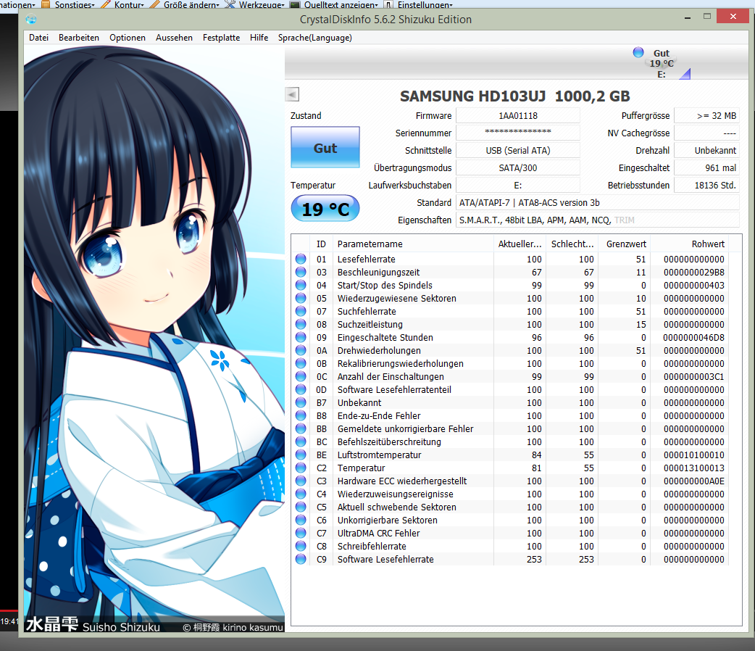Click the Eingeschaltet value 961 mal
This screenshot has width=755, height=651.
coord(706,167)
